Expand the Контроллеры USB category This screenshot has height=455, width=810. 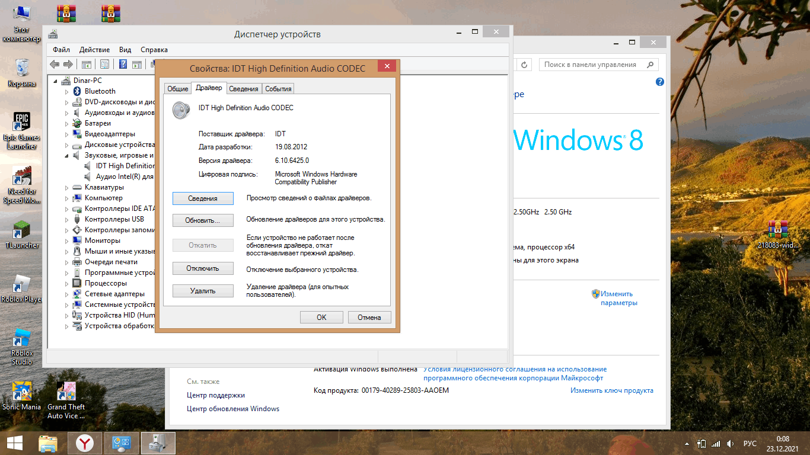click(x=67, y=219)
